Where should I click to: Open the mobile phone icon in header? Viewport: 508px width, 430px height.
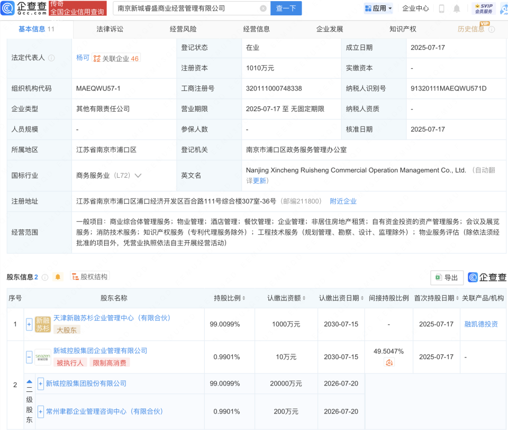coord(441,8)
